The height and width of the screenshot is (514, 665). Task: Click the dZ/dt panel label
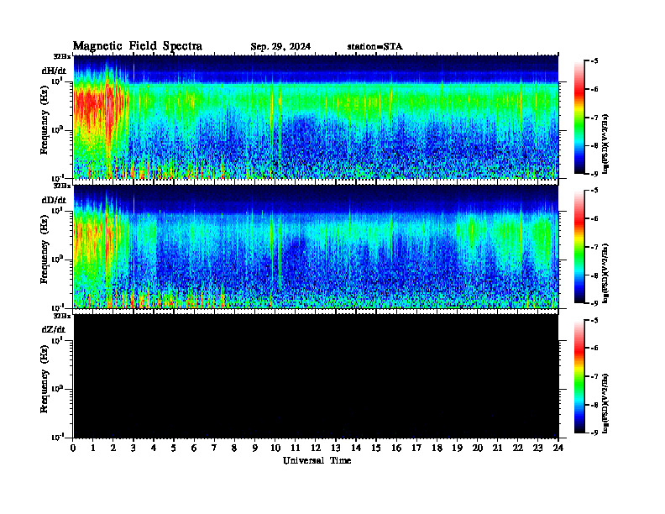[x=54, y=329]
